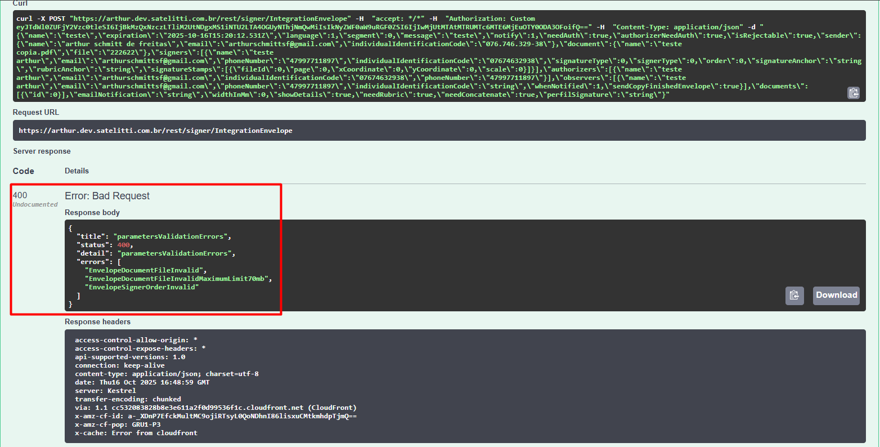Screen dimensions: 880x447
Task: Download the response body
Action: point(836,295)
